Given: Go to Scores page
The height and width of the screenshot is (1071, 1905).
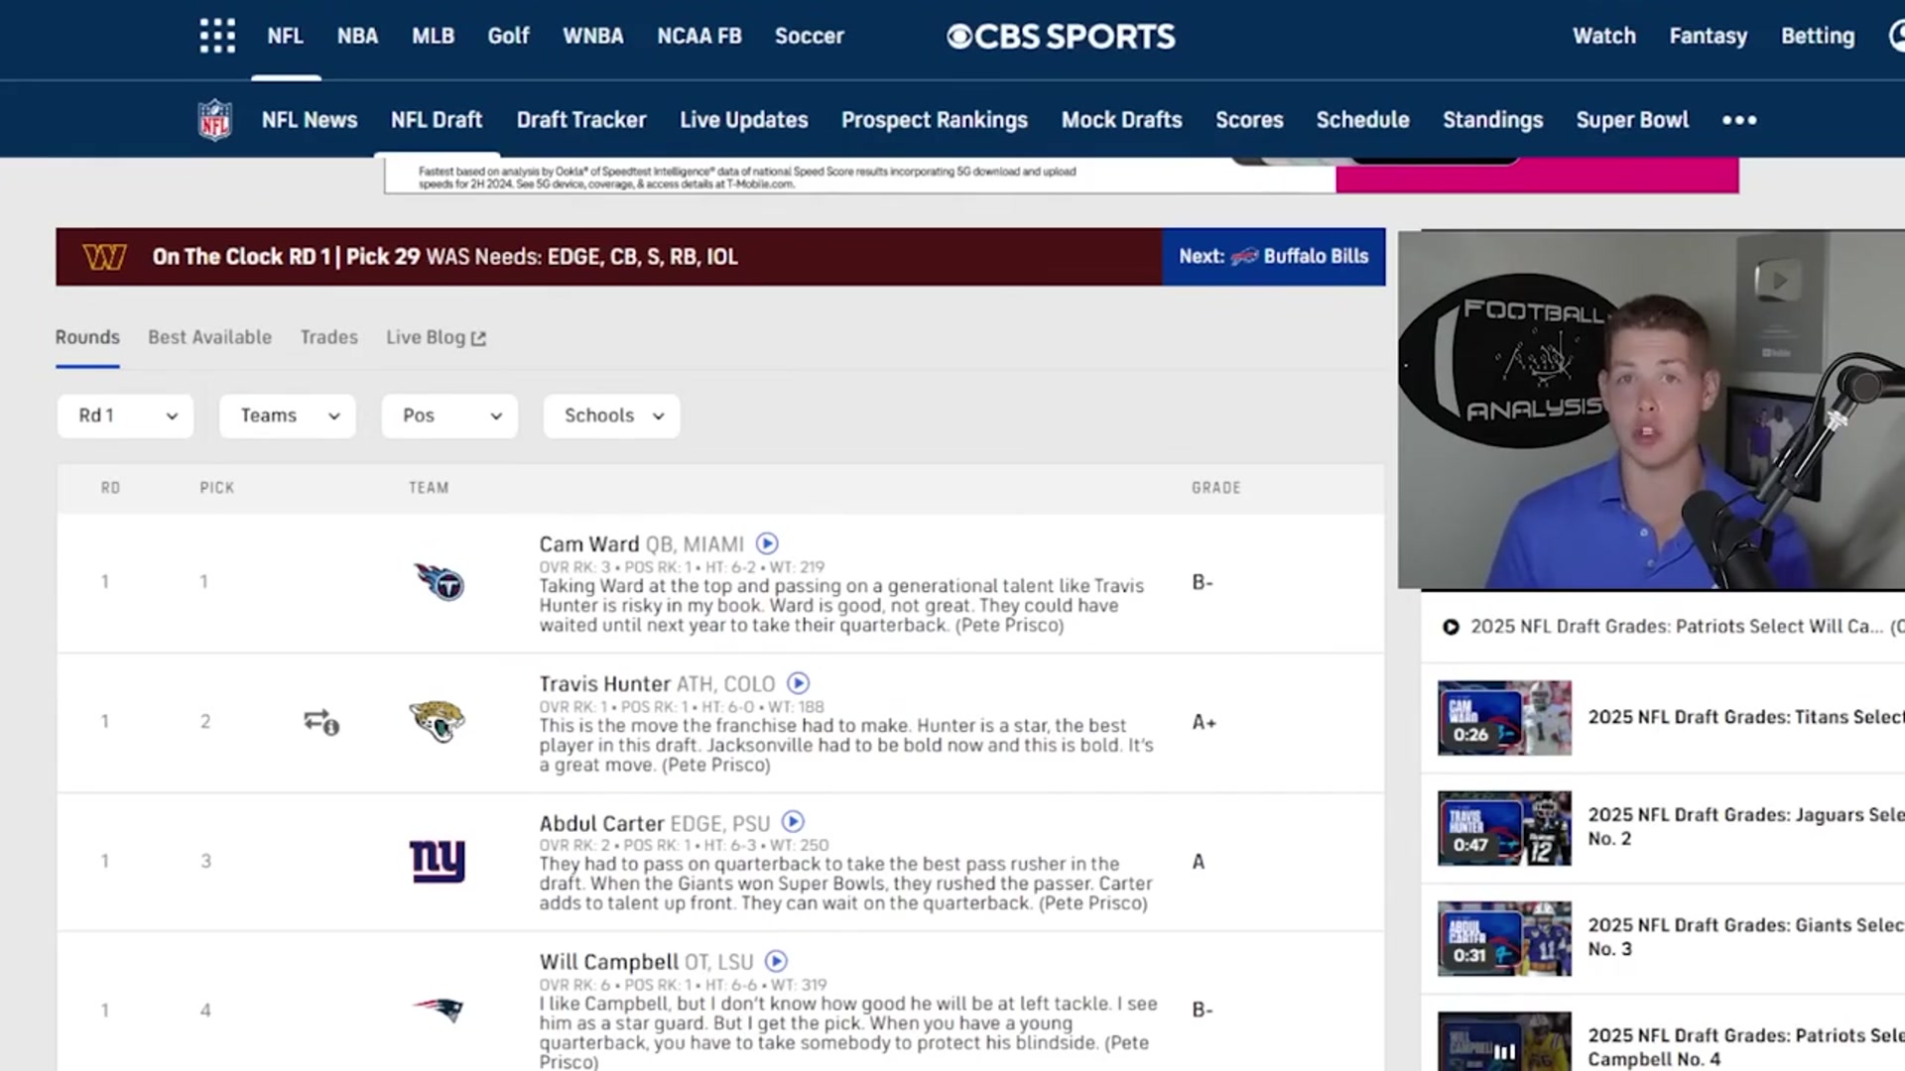Looking at the screenshot, I should pyautogui.click(x=1249, y=120).
